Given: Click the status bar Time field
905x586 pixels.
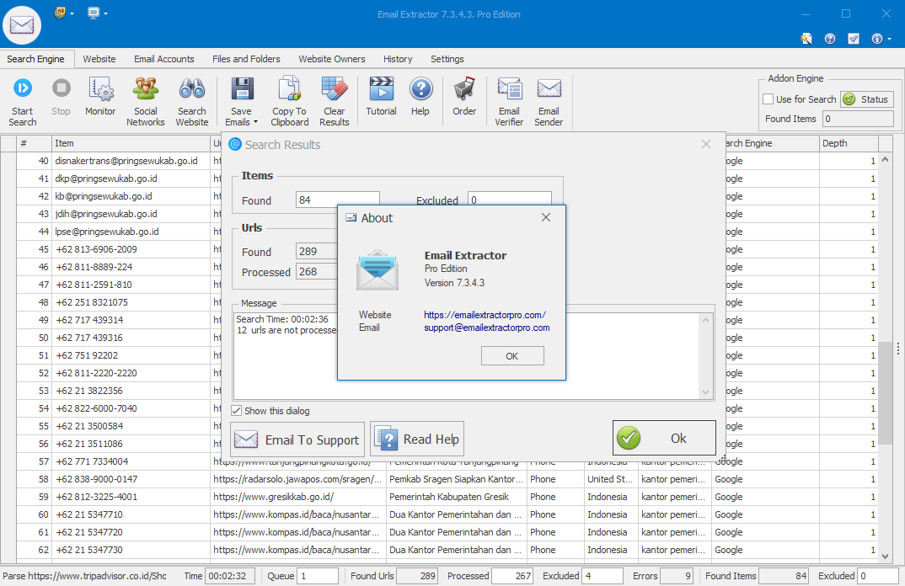Looking at the screenshot, I should 230,576.
